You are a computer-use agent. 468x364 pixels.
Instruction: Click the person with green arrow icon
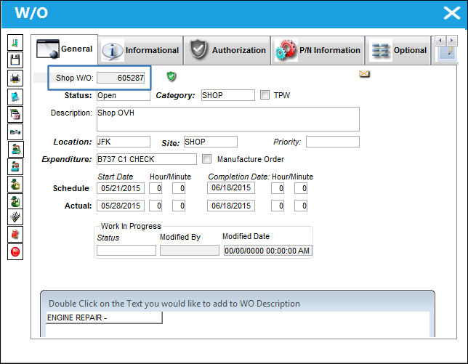(x=16, y=149)
